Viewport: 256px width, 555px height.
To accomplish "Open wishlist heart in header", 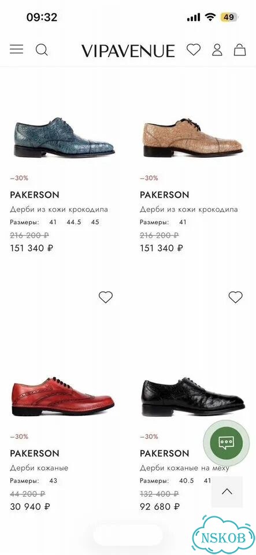I will click(194, 50).
